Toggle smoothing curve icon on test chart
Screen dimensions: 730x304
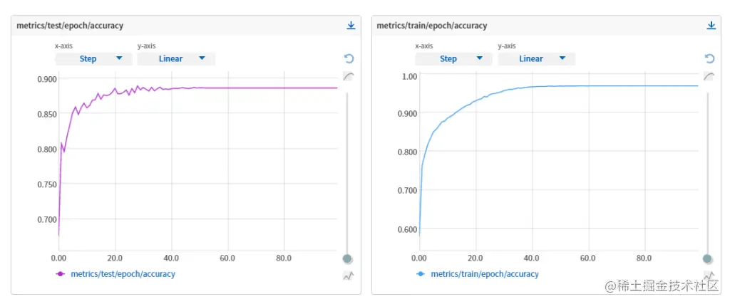click(x=348, y=77)
